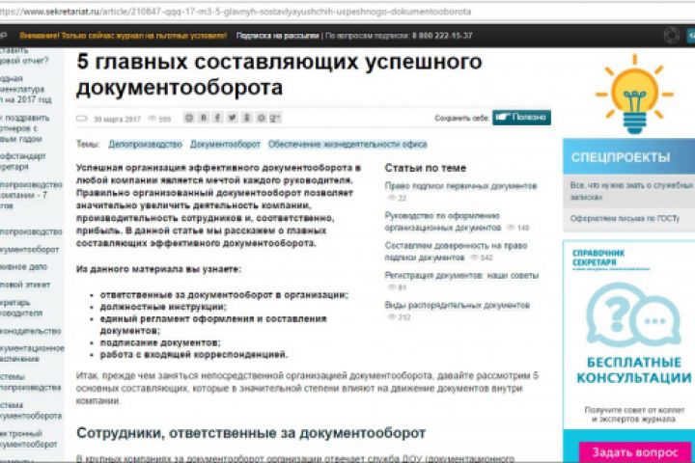Click the first round share icon beside the view count

pyautogui.click(x=189, y=118)
